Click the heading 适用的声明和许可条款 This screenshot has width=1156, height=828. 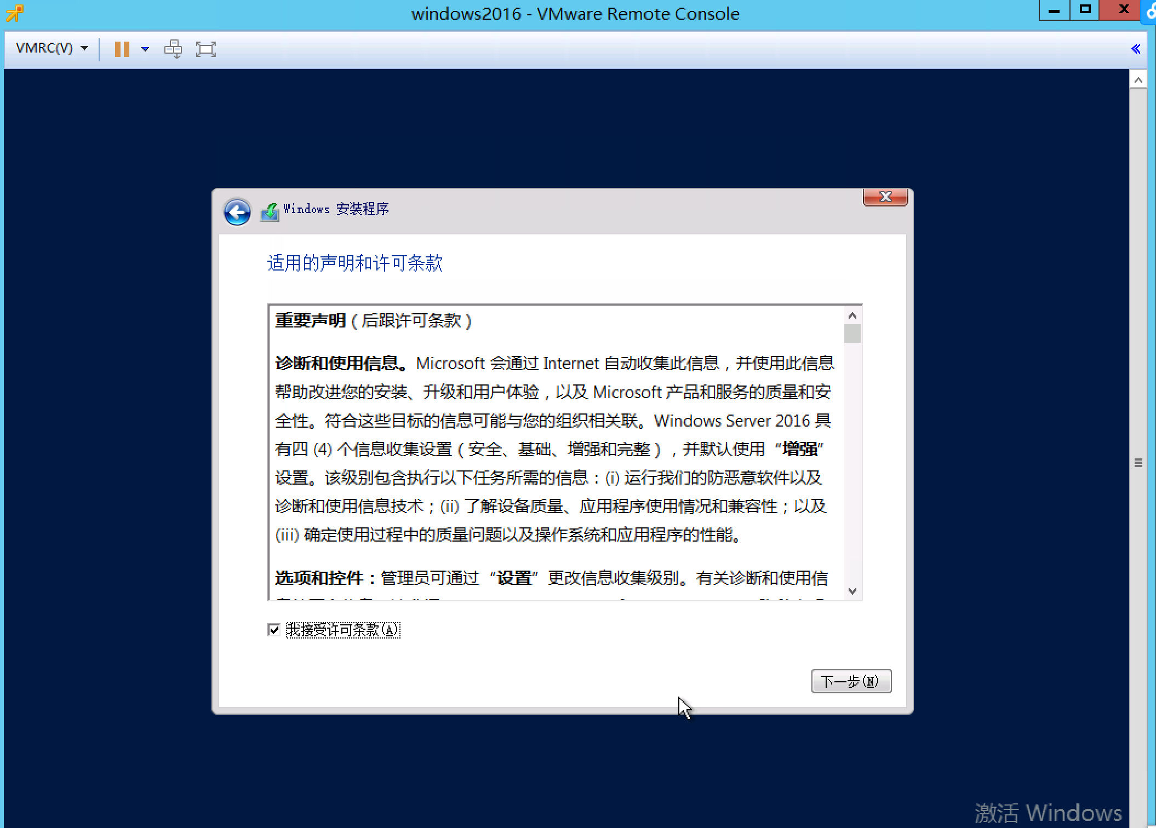coord(354,263)
